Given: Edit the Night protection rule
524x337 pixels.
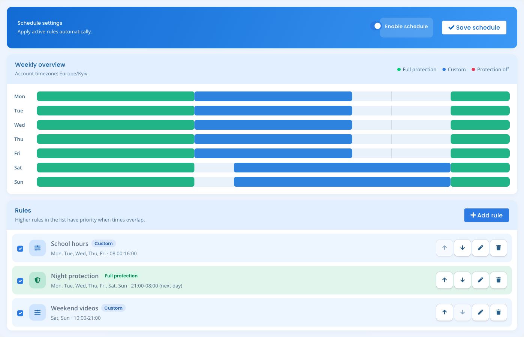Looking at the screenshot, I should pyautogui.click(x=481, y=280).
